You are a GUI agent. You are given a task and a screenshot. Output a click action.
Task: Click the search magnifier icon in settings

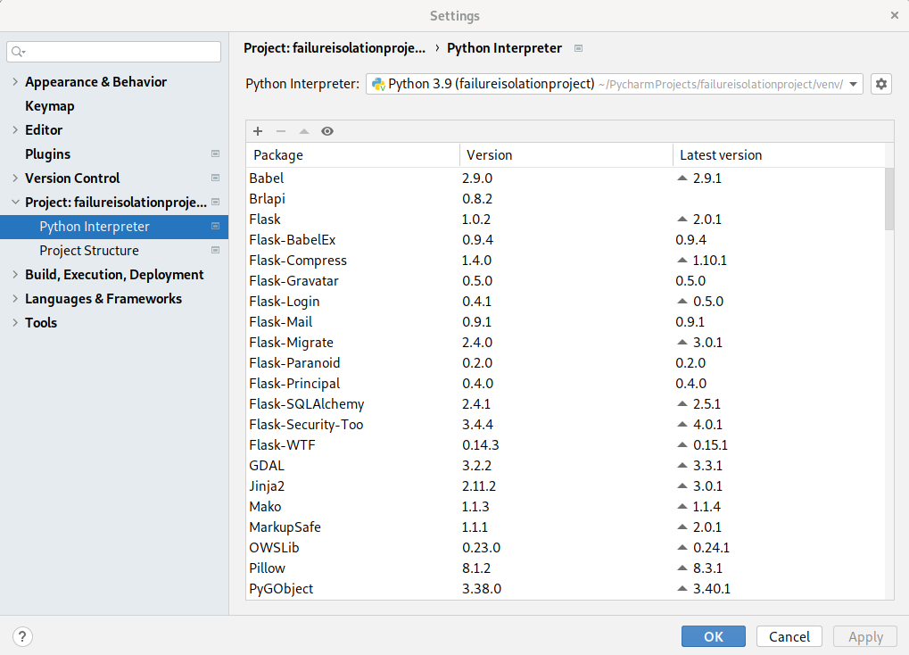point(18,52)
